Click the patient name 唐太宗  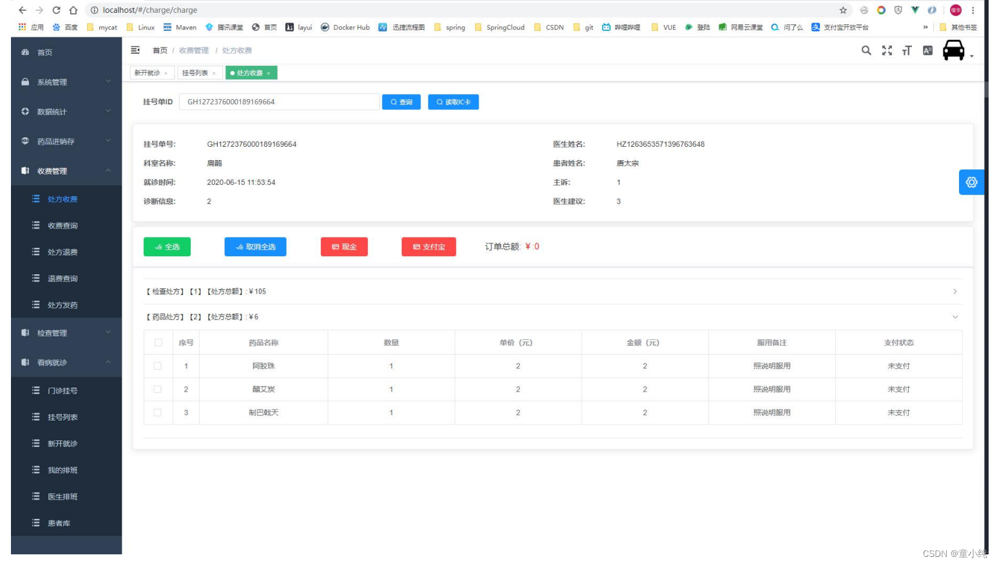627,164
